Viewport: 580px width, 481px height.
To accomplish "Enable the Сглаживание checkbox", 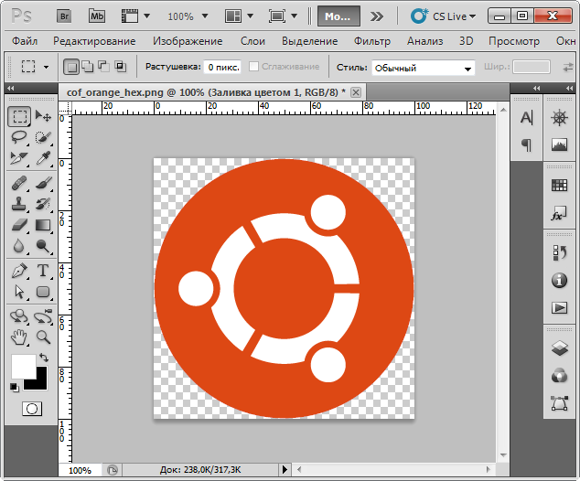I will [x=253, y=67].
